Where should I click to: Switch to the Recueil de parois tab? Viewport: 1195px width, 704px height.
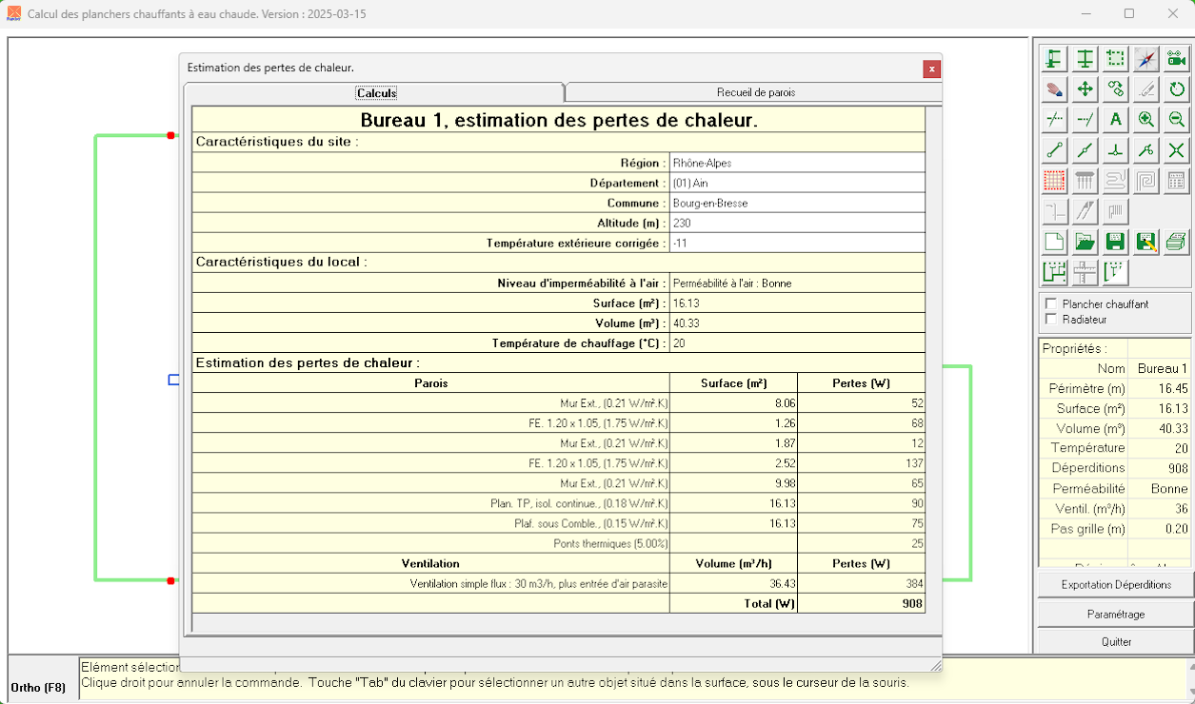tap(755, 92)
